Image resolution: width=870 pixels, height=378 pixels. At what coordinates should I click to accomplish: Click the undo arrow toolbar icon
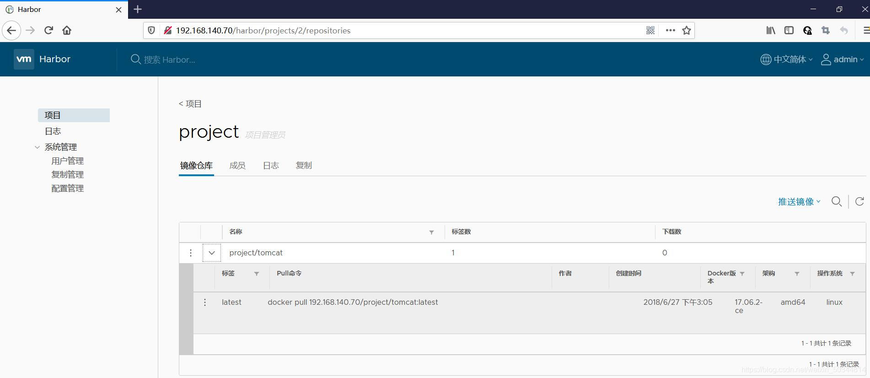(844, 31)
